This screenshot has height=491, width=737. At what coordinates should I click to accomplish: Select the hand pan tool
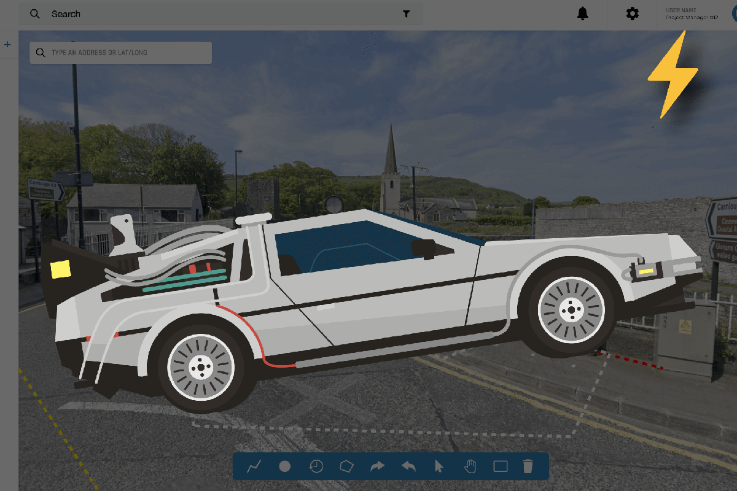pyautogui.click(x=470, y=466)
